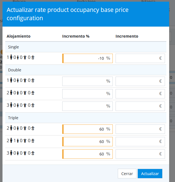Click adult icon in Triple 3-adult row

[11, 153]
